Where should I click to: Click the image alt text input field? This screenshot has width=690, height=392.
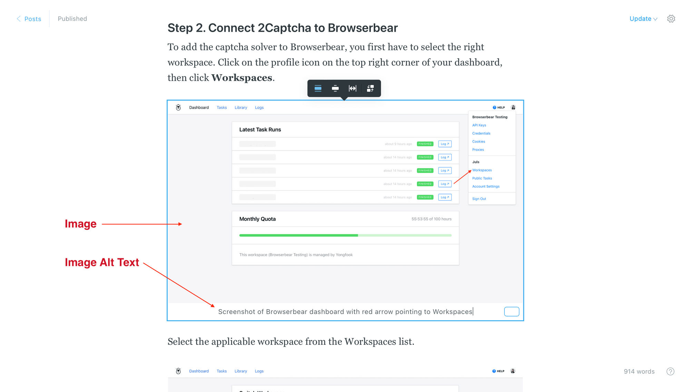point(345,311)
